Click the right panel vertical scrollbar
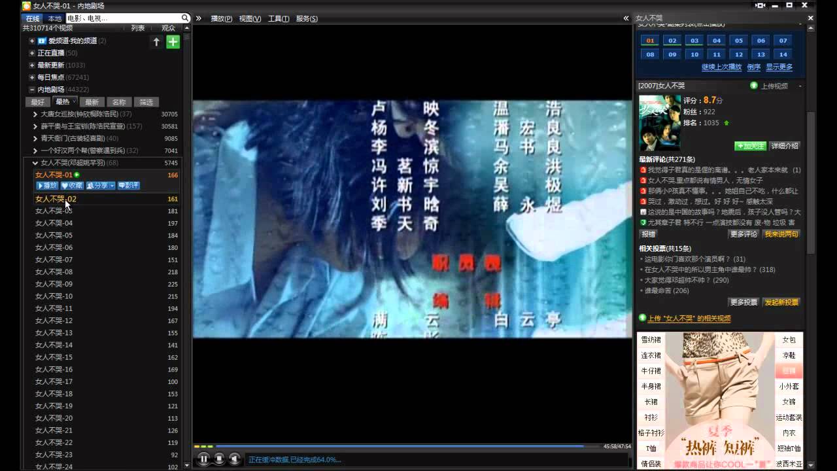The image size is (837, 471). 811,183
